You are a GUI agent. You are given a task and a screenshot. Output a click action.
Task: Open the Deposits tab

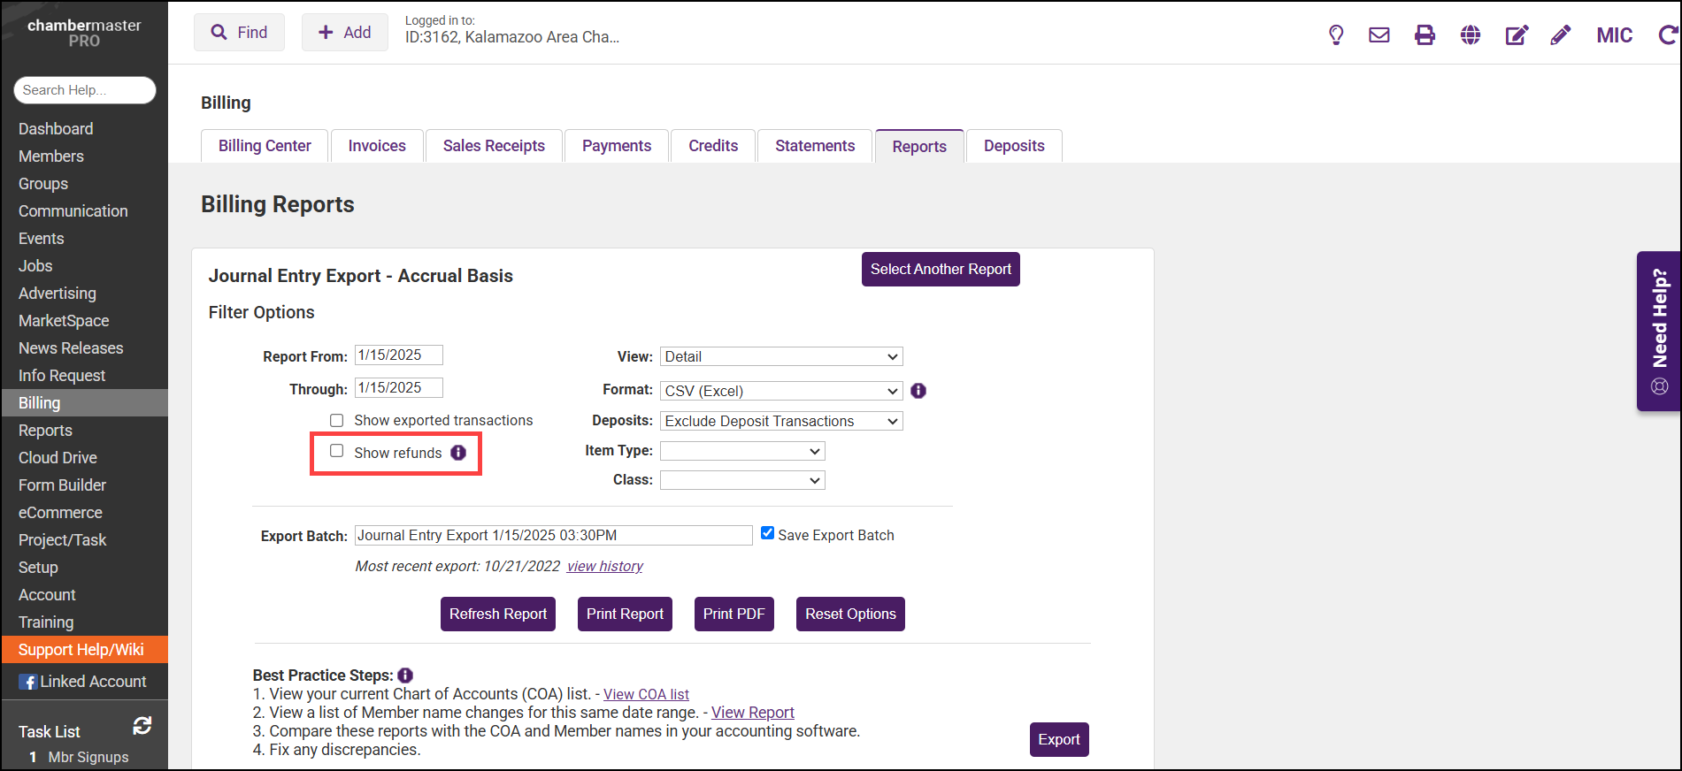[1014, 146]
